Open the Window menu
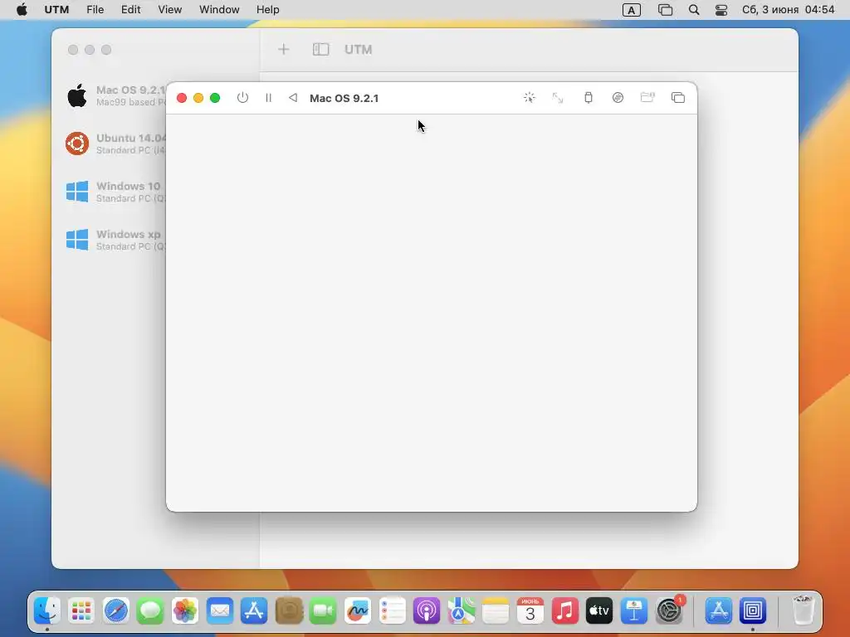Screen dimensions: 850x637 (x=219, y=10)
